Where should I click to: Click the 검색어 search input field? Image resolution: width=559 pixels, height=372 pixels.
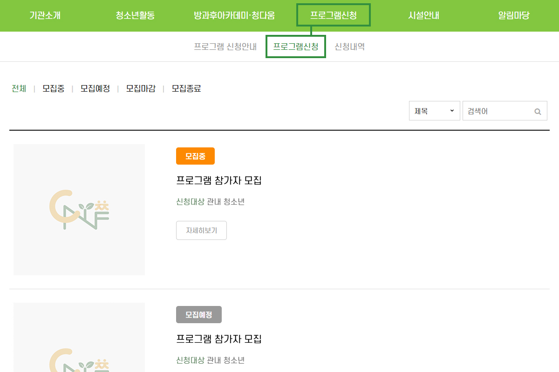(x=498, y=111)
